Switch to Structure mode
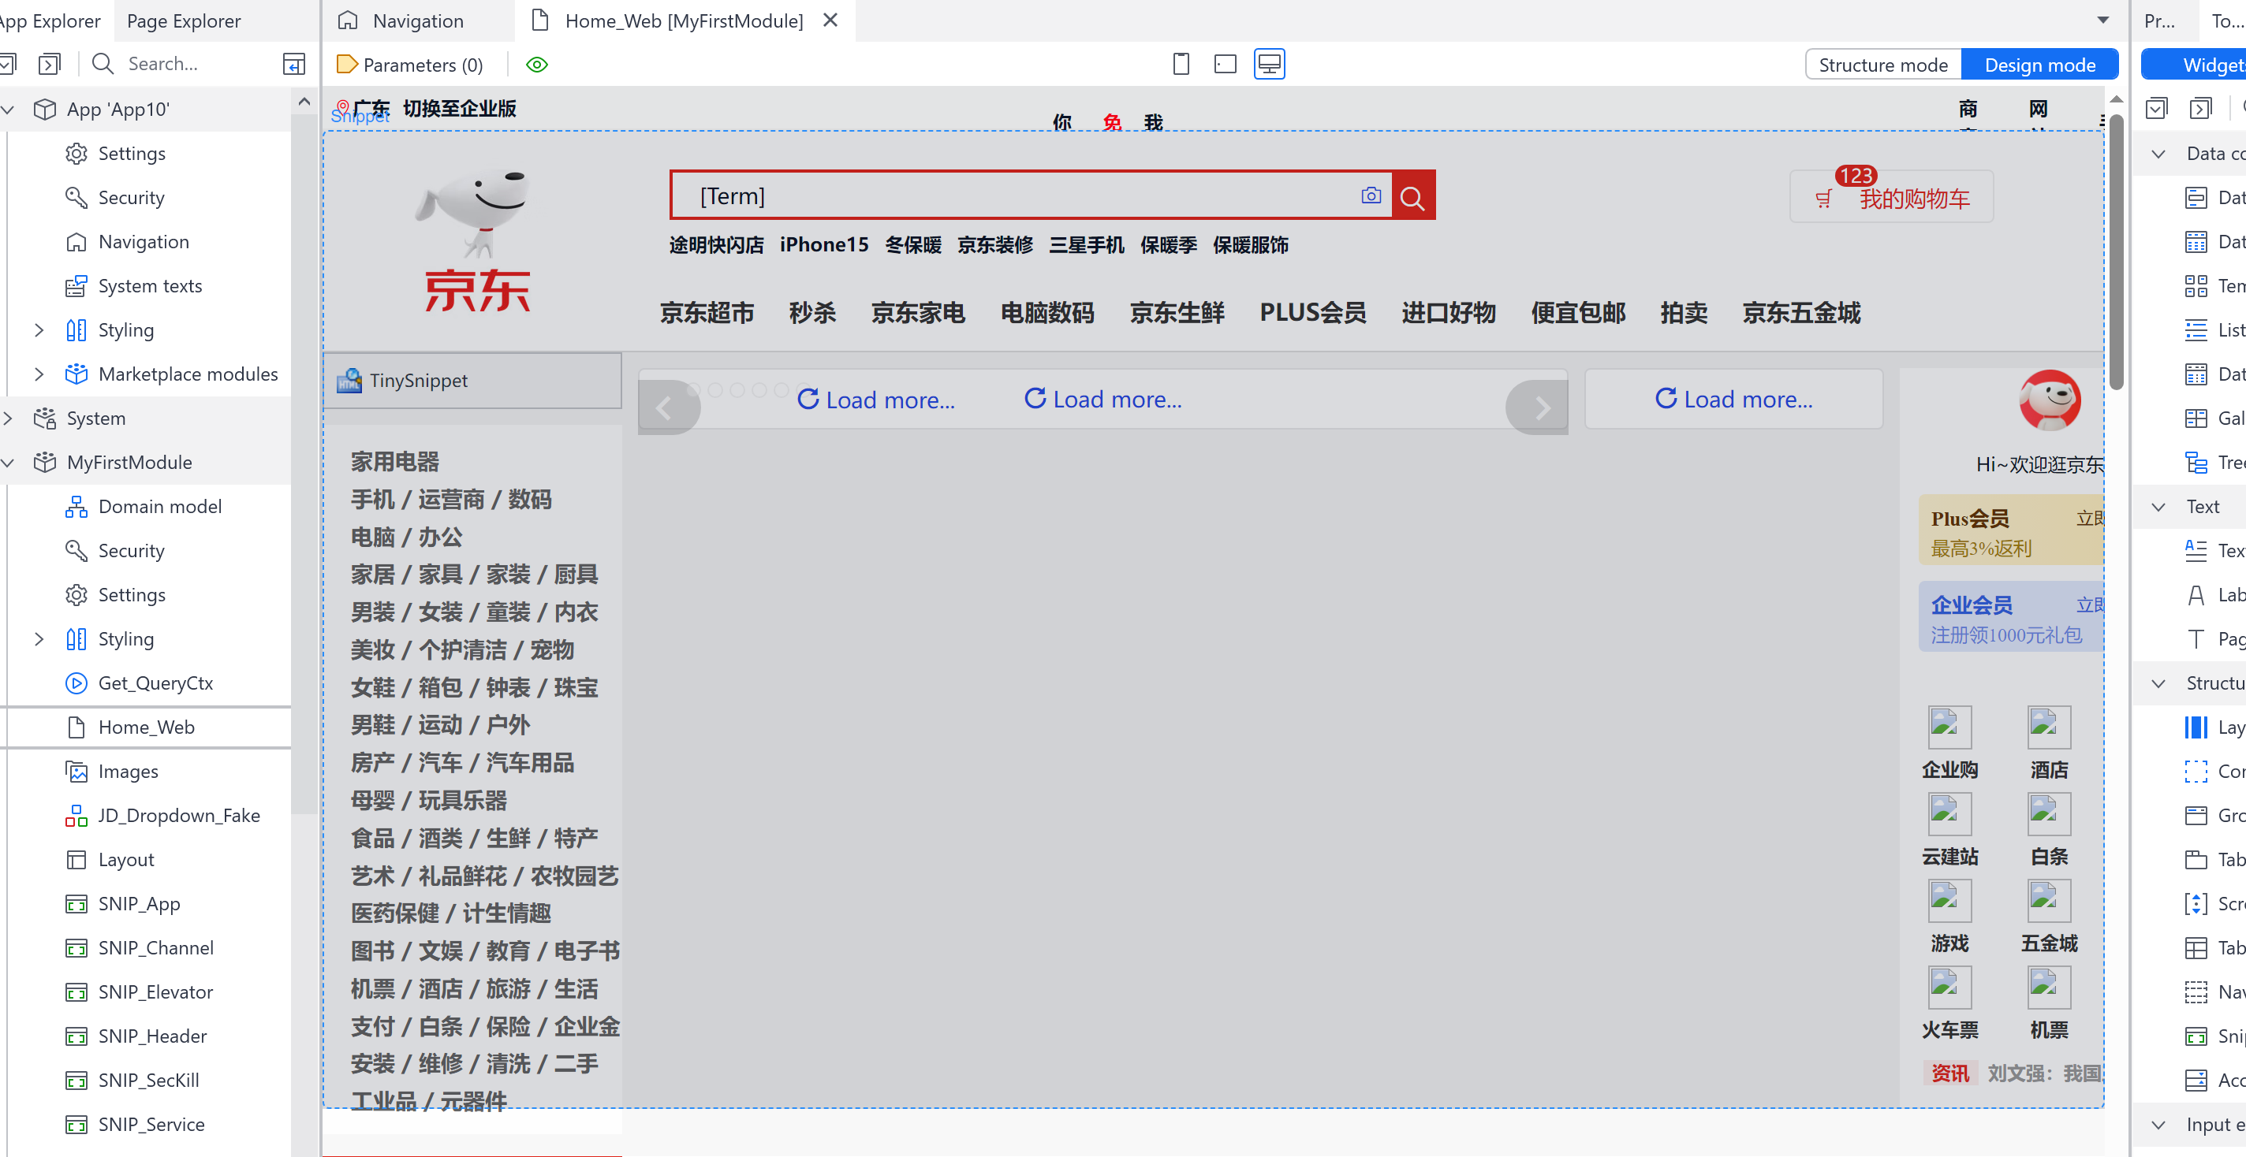Screen dimensions: 2246x1157 (1883, 65)
